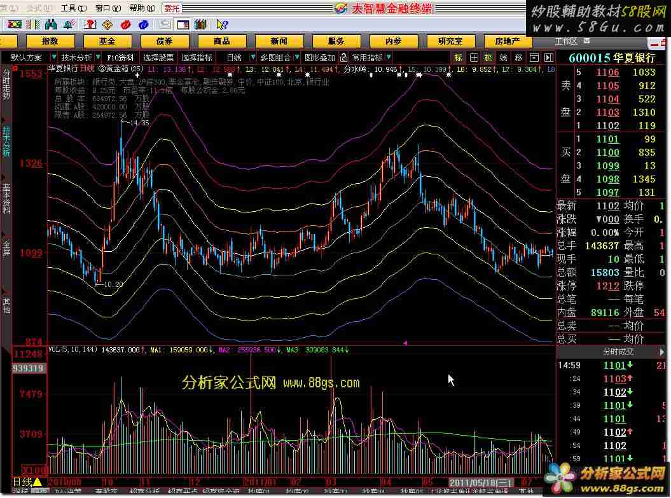Toggle the 标 indicator button
Image resolution: width=671 pixels, height=498 pixels.
pos(458,57)
